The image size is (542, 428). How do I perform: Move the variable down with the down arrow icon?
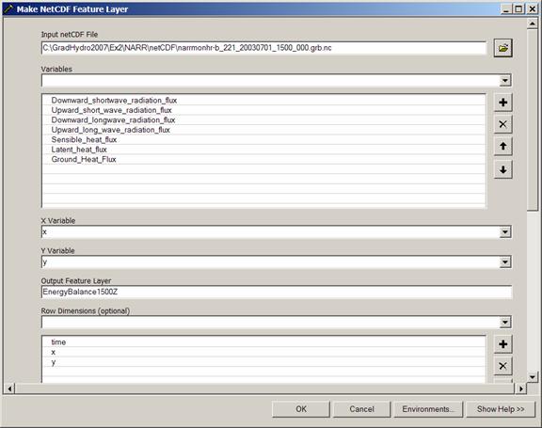click(x=502, y=169)
